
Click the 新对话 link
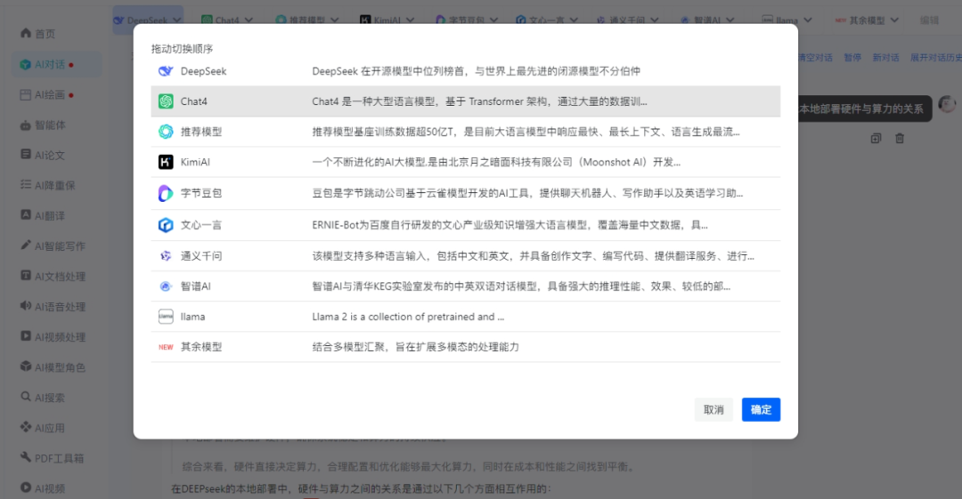tap(886, 58)
